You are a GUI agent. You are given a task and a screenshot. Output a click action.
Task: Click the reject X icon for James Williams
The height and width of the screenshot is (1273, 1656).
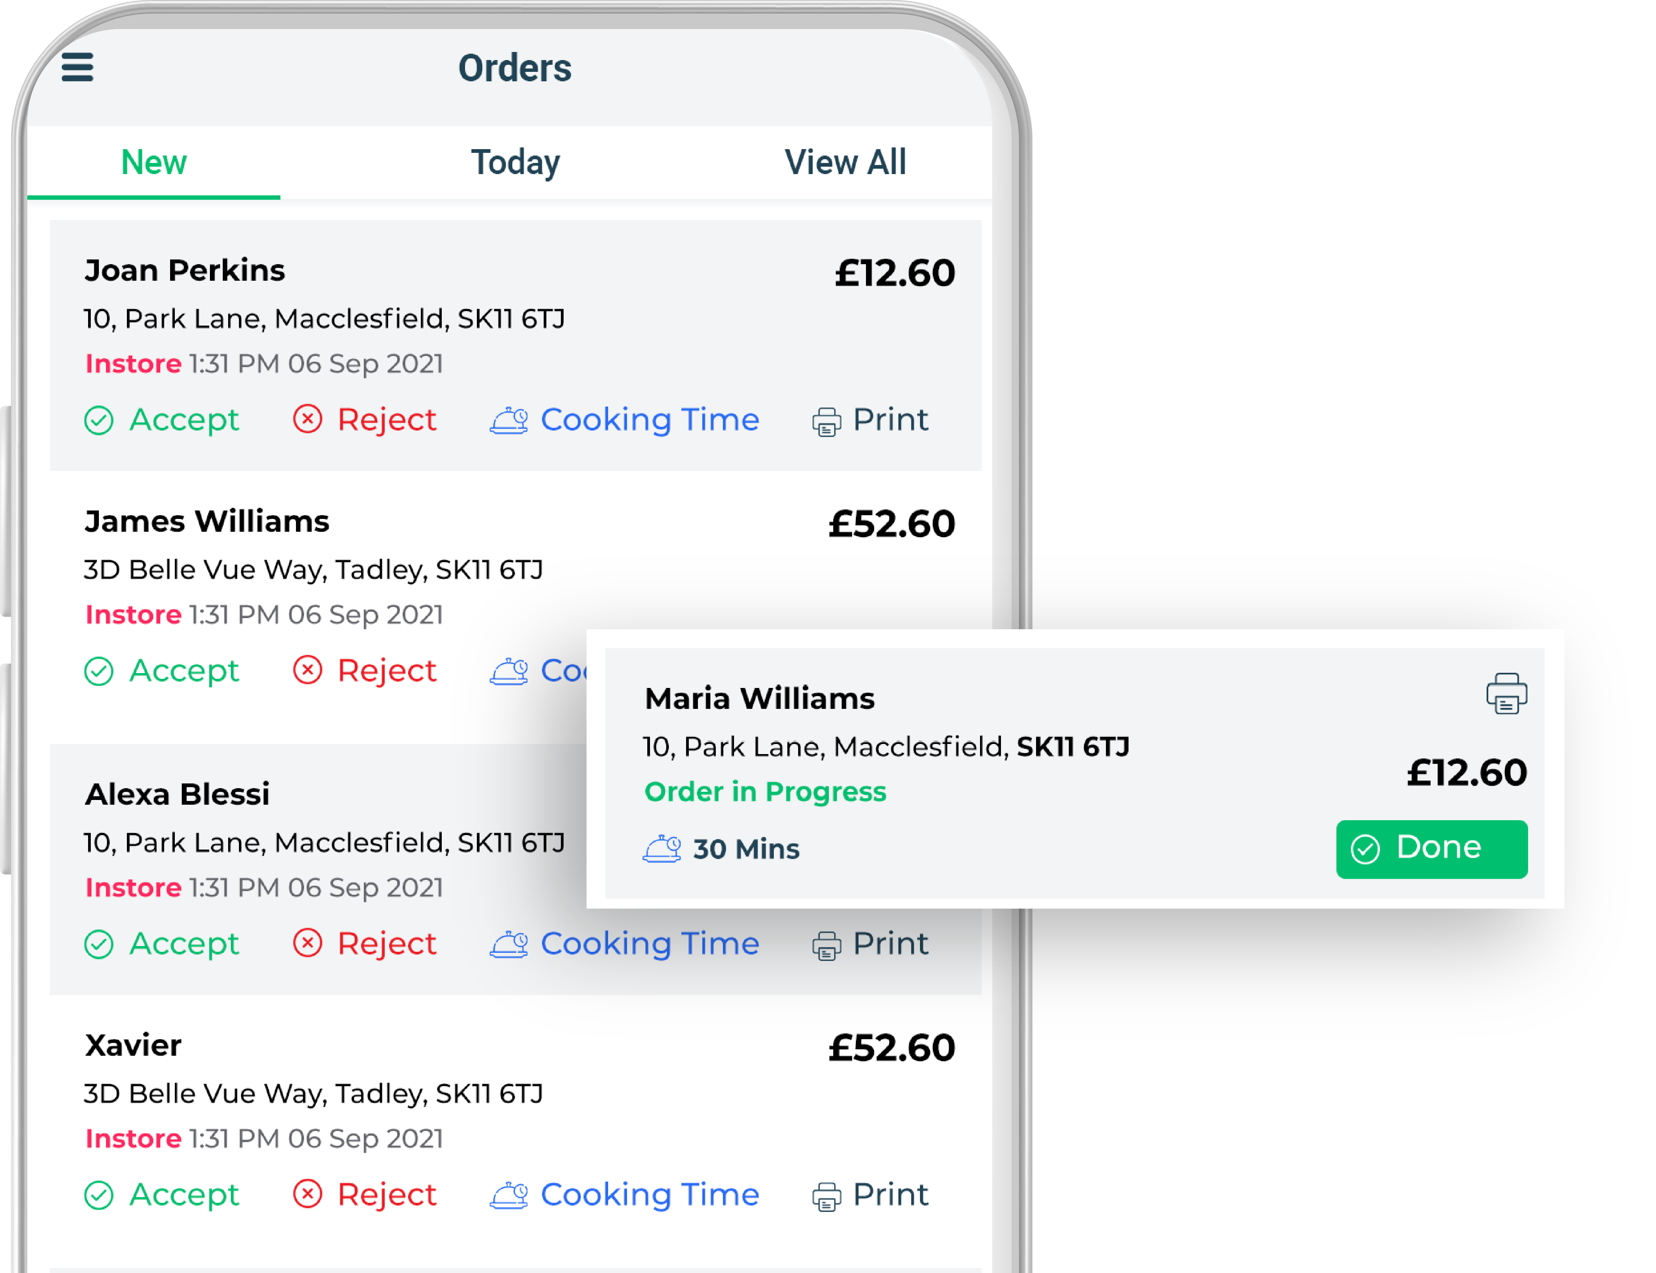[x=308, y=670]
